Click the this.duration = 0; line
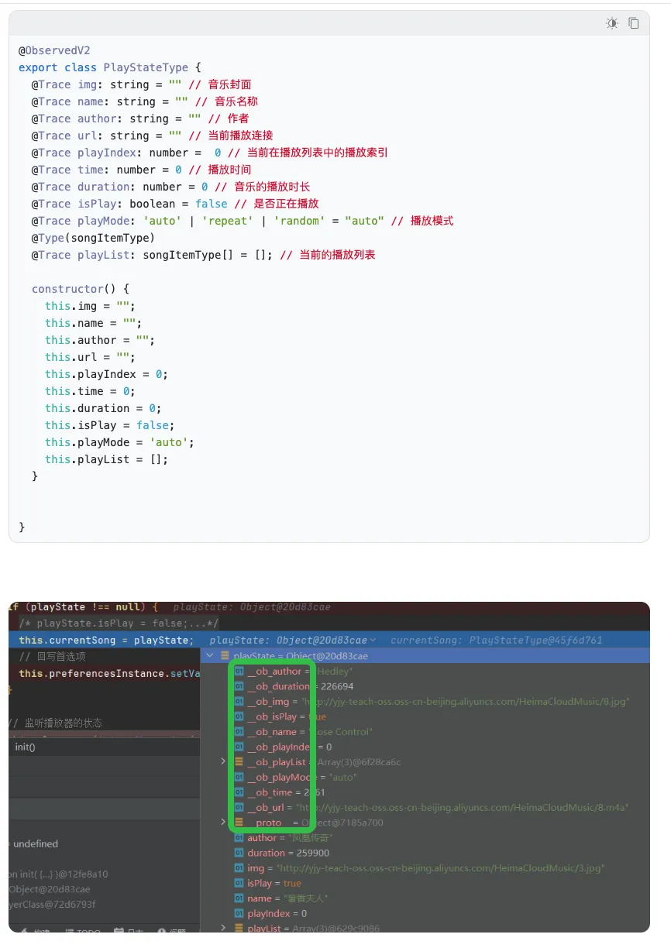This screenshot has width=671, height=948. tap(103, 408)
